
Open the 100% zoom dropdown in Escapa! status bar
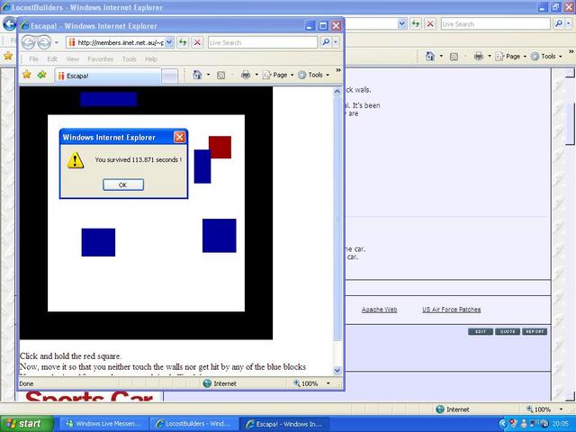point(311,383)
